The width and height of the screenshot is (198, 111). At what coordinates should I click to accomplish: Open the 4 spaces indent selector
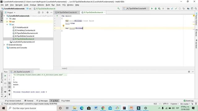(x=174, y=104)
